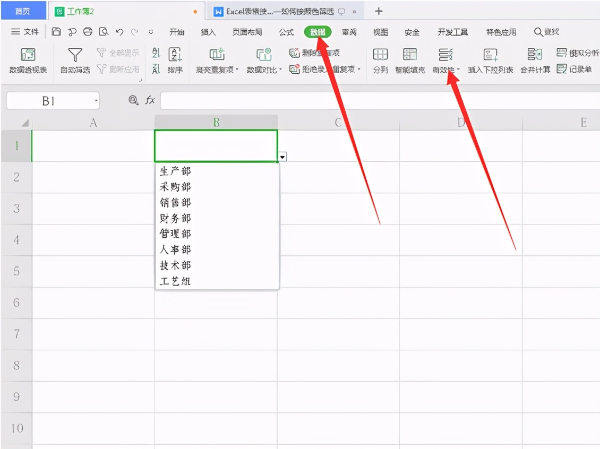Open the Name Box dropdown arrow
The height and width of the screenshot is (449, 600).
click(96, 100)
